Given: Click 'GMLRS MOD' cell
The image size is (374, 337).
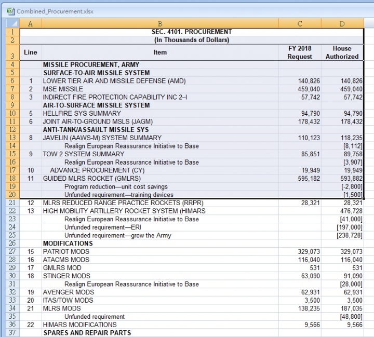Looking at the screenshot, I should coord(160,268).
